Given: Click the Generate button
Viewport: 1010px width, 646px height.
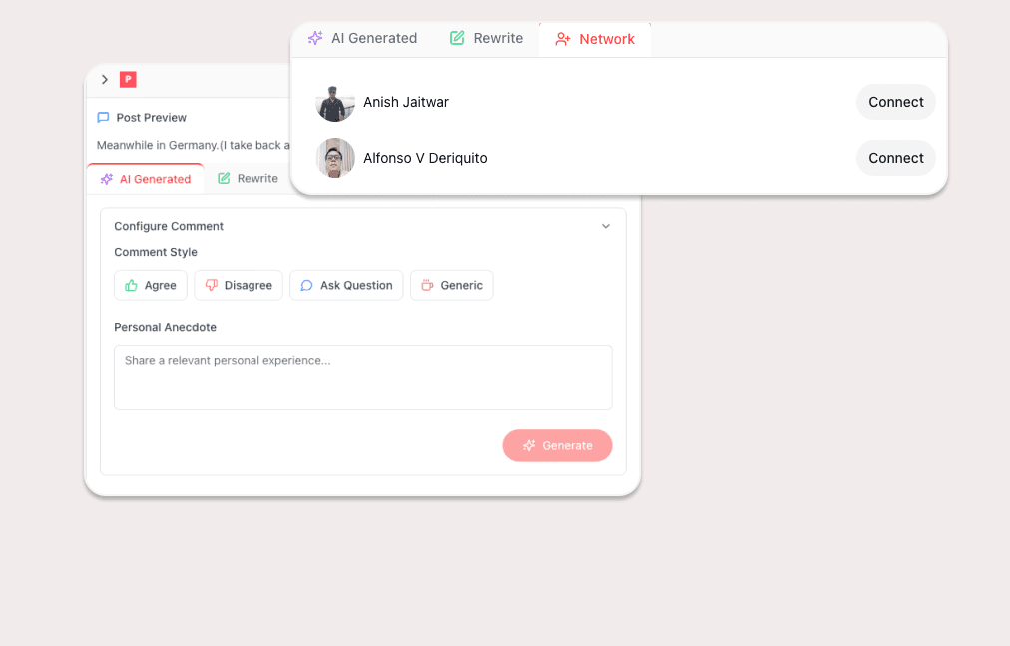Looking at the screenshot, I should tap(557, 445).
